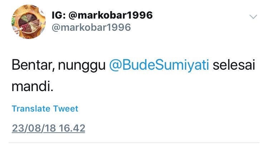Open the @BudeSumiyati mention

click(159, 65)
